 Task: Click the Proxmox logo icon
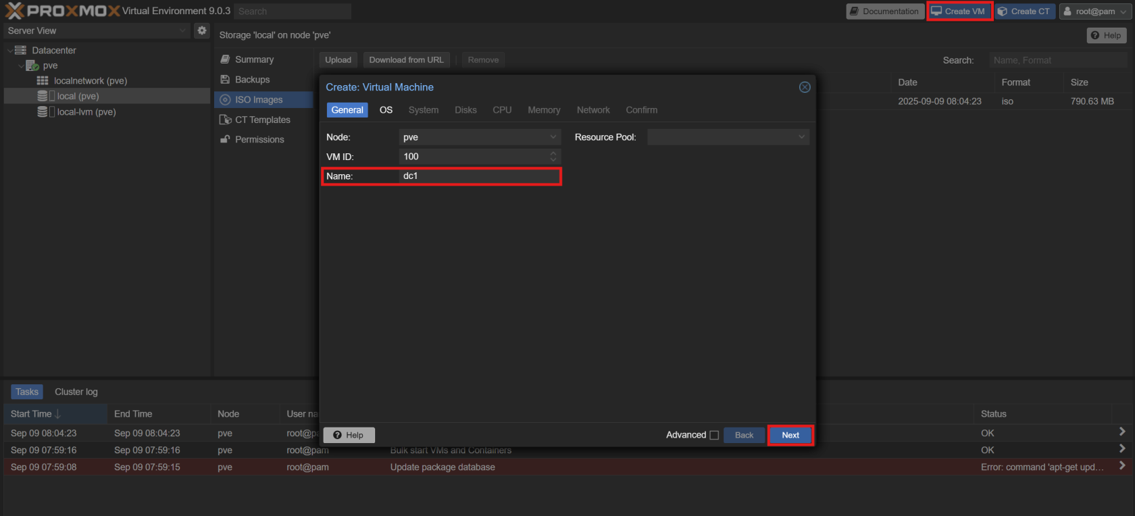coord(15,11)
